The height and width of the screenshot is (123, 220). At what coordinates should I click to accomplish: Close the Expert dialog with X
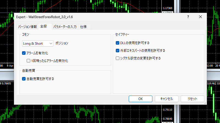pyautogui.click(x=200, y=17)
